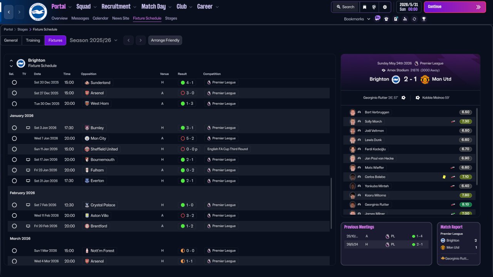Image resolution: width=493 pixels, height=277 pixels.
Task: Click the circular arrows icon in bookmarks bar
Action: coord(414,19)
